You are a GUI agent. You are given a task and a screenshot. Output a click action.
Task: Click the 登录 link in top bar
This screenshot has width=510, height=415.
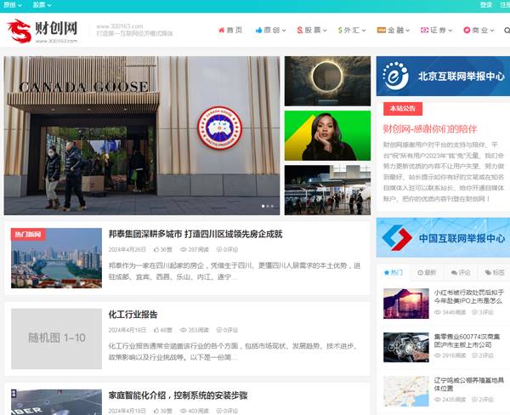click(486, 5)
